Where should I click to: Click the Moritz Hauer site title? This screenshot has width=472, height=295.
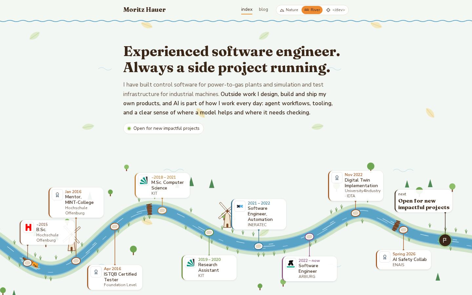pyautogui.click(x=145, y=10)
